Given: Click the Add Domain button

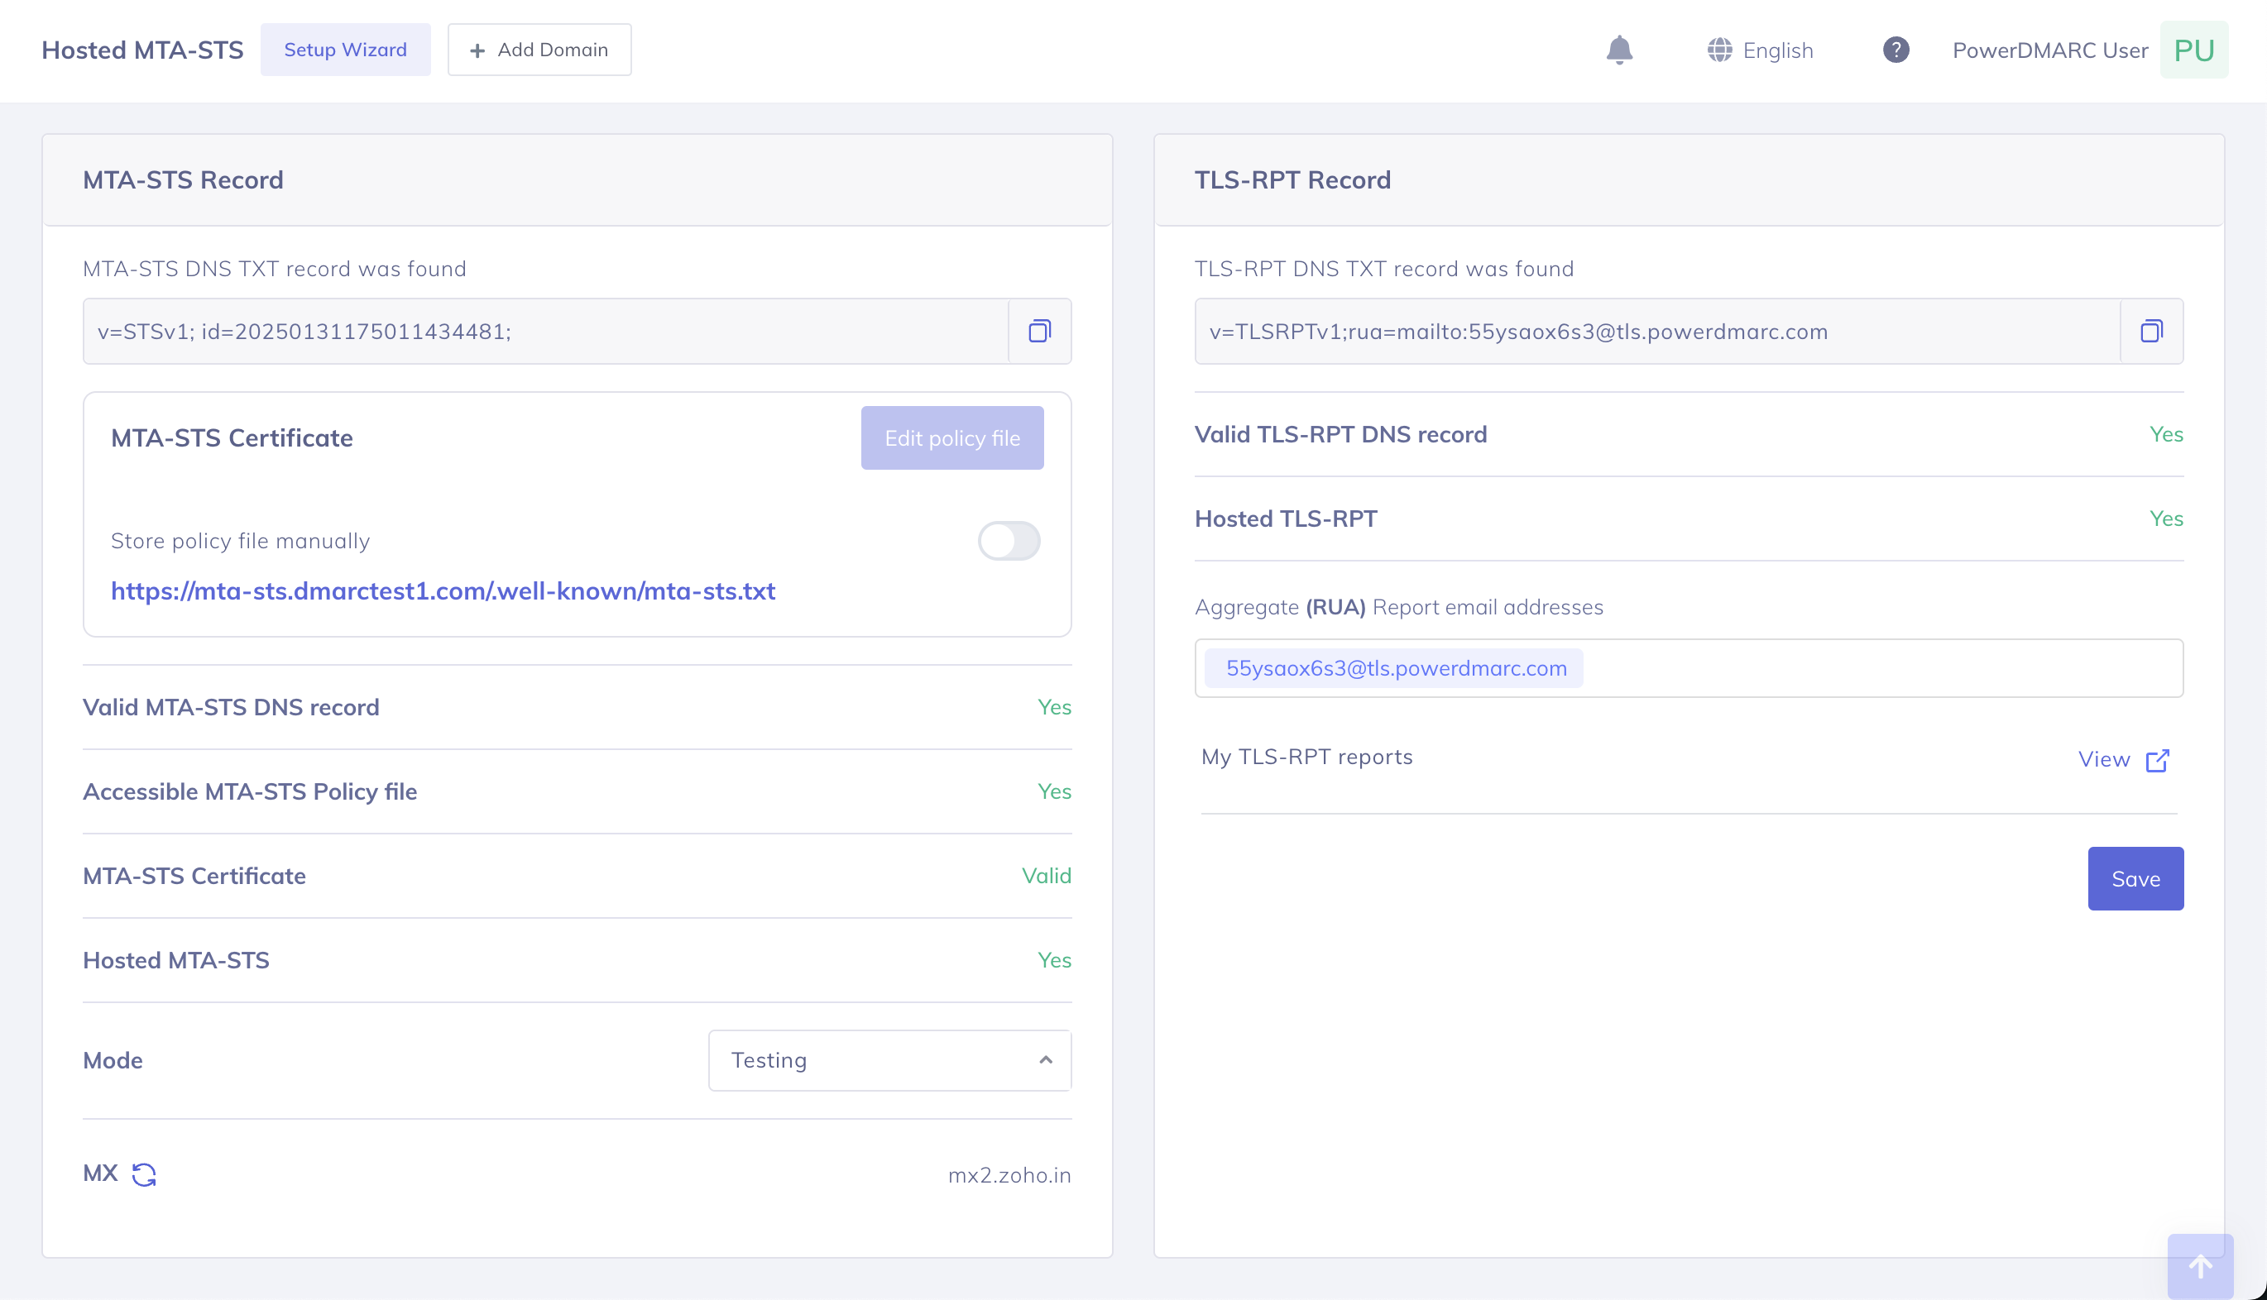Looking at the screenshot, I should pyautogui.click(x=539, y=50).
